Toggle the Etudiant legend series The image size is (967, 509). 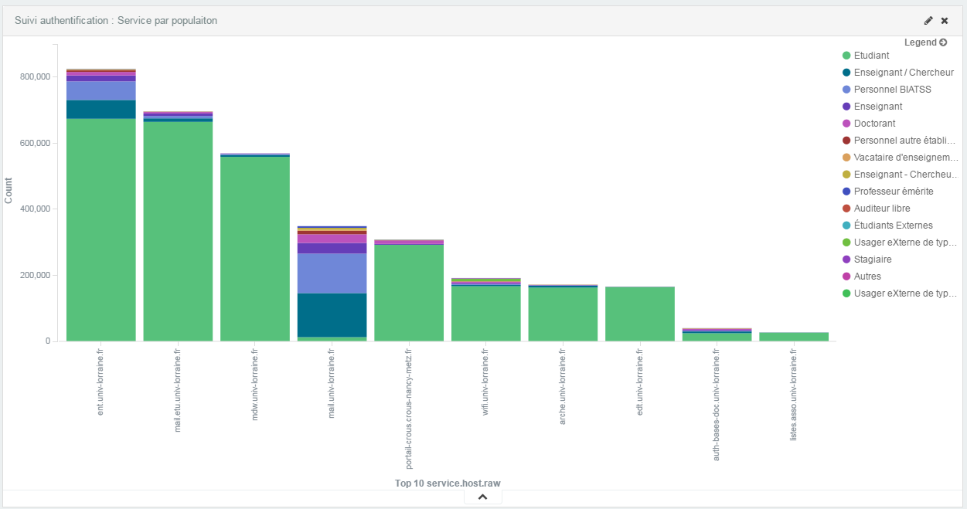tap(871, 56)
